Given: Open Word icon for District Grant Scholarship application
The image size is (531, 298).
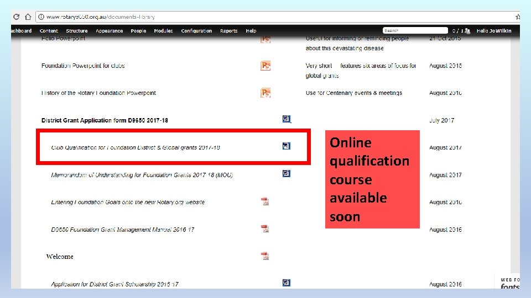Looking at the screenshot, I should point(287,283).
